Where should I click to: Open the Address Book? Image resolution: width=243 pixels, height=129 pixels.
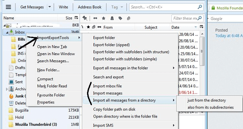89,7
